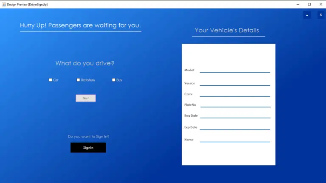Click the Name label
The width and height of the screenshot is (326, 183).
tap(189, 140)
